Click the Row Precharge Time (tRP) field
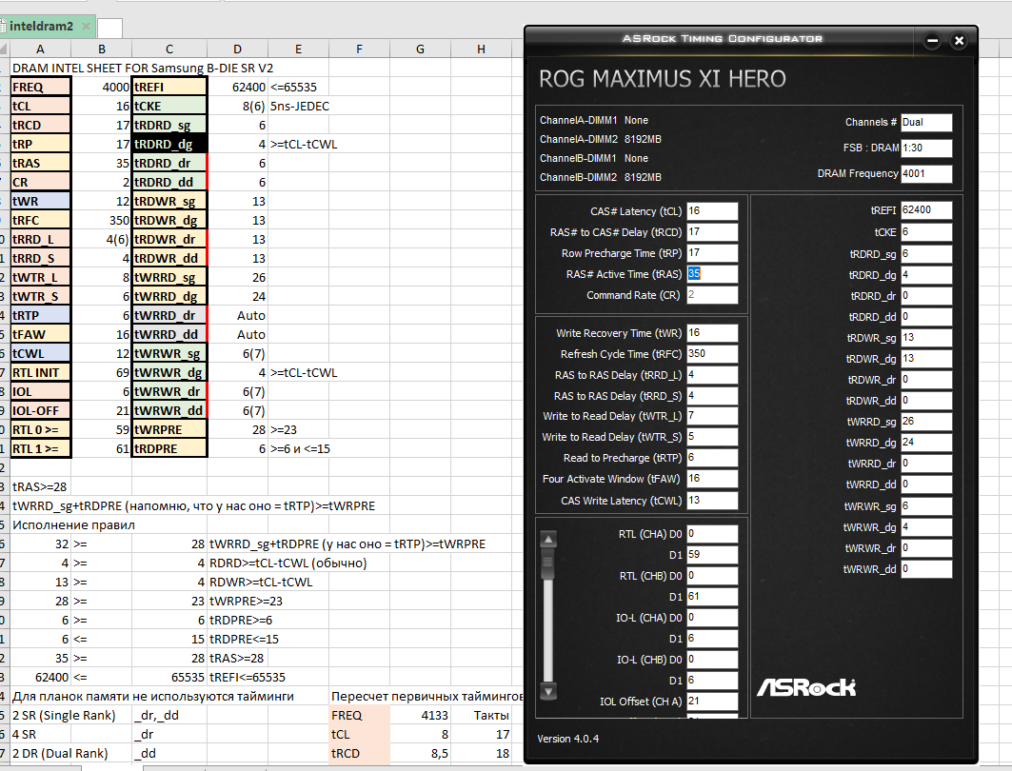The height and width of the screenshot is (771, 1012). [x=712, y=253]
